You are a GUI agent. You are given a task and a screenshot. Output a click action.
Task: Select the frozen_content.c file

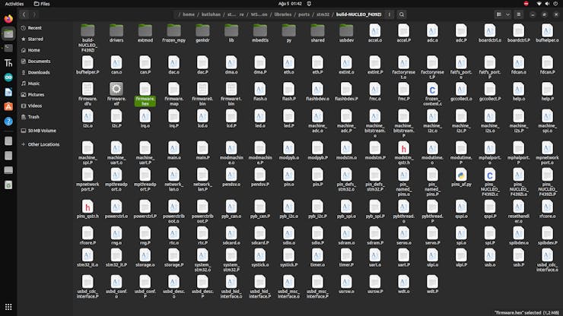(x=433, y=90)
